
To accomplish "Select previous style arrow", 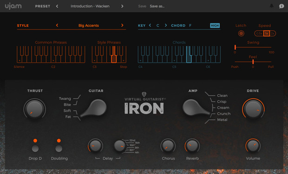I will coord(57,26).
